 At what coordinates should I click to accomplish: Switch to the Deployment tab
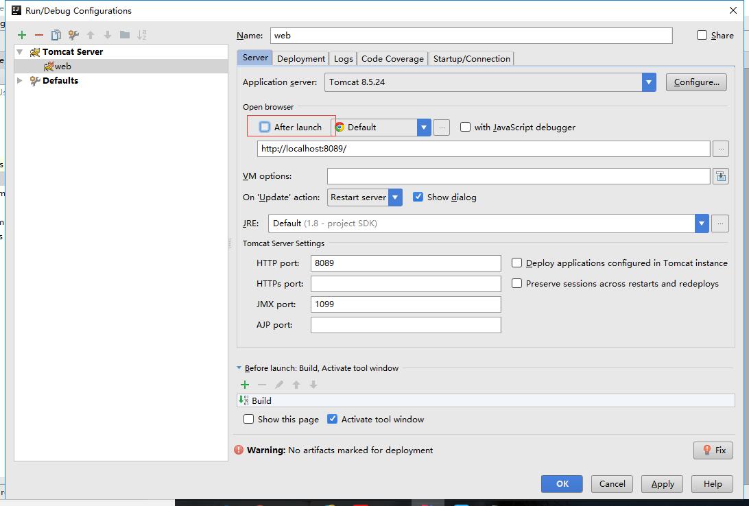point(301,59)
